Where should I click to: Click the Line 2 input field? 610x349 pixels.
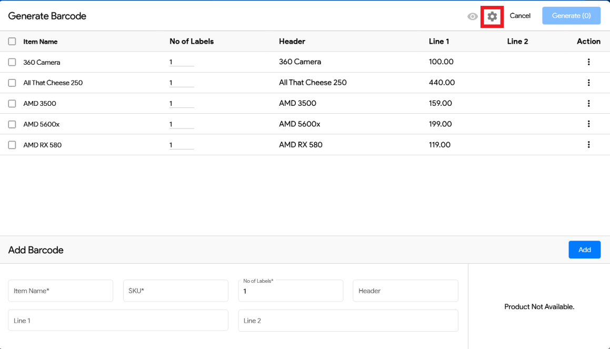348,321
